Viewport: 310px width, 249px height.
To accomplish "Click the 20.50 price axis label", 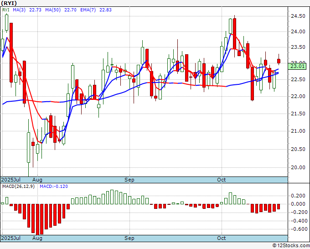I will click(298, 149).
